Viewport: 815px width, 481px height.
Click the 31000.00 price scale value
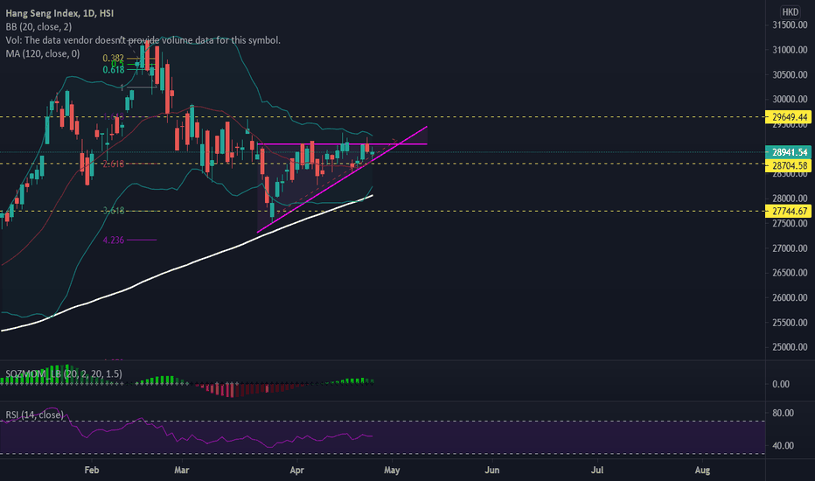[x=790, y=50]
